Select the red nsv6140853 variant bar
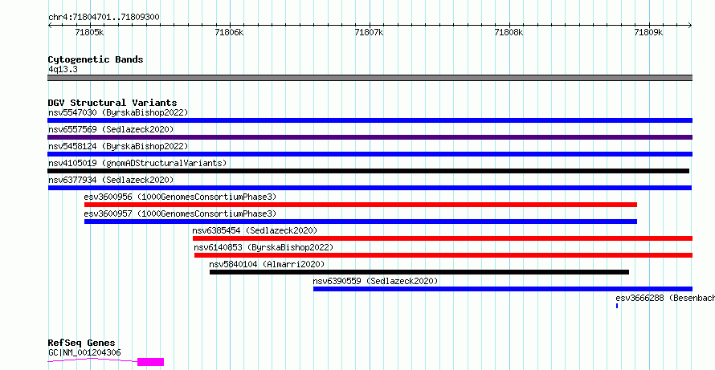 point(443,255)
